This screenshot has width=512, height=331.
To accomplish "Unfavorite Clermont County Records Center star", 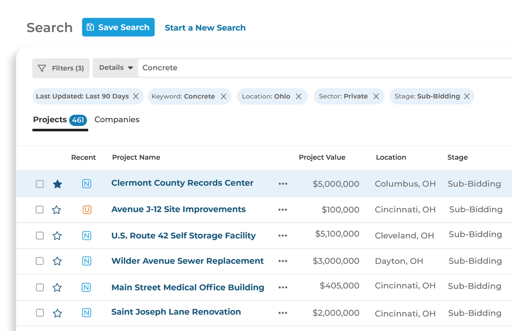I will coord(57,184).
